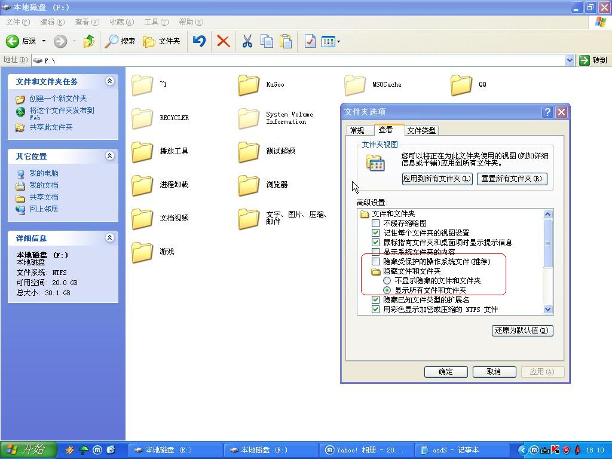Collapse 文件和文件夹任务 panel chevron
Image resolution: width=612 pixels, height=459 pixels.
(110, 81)
